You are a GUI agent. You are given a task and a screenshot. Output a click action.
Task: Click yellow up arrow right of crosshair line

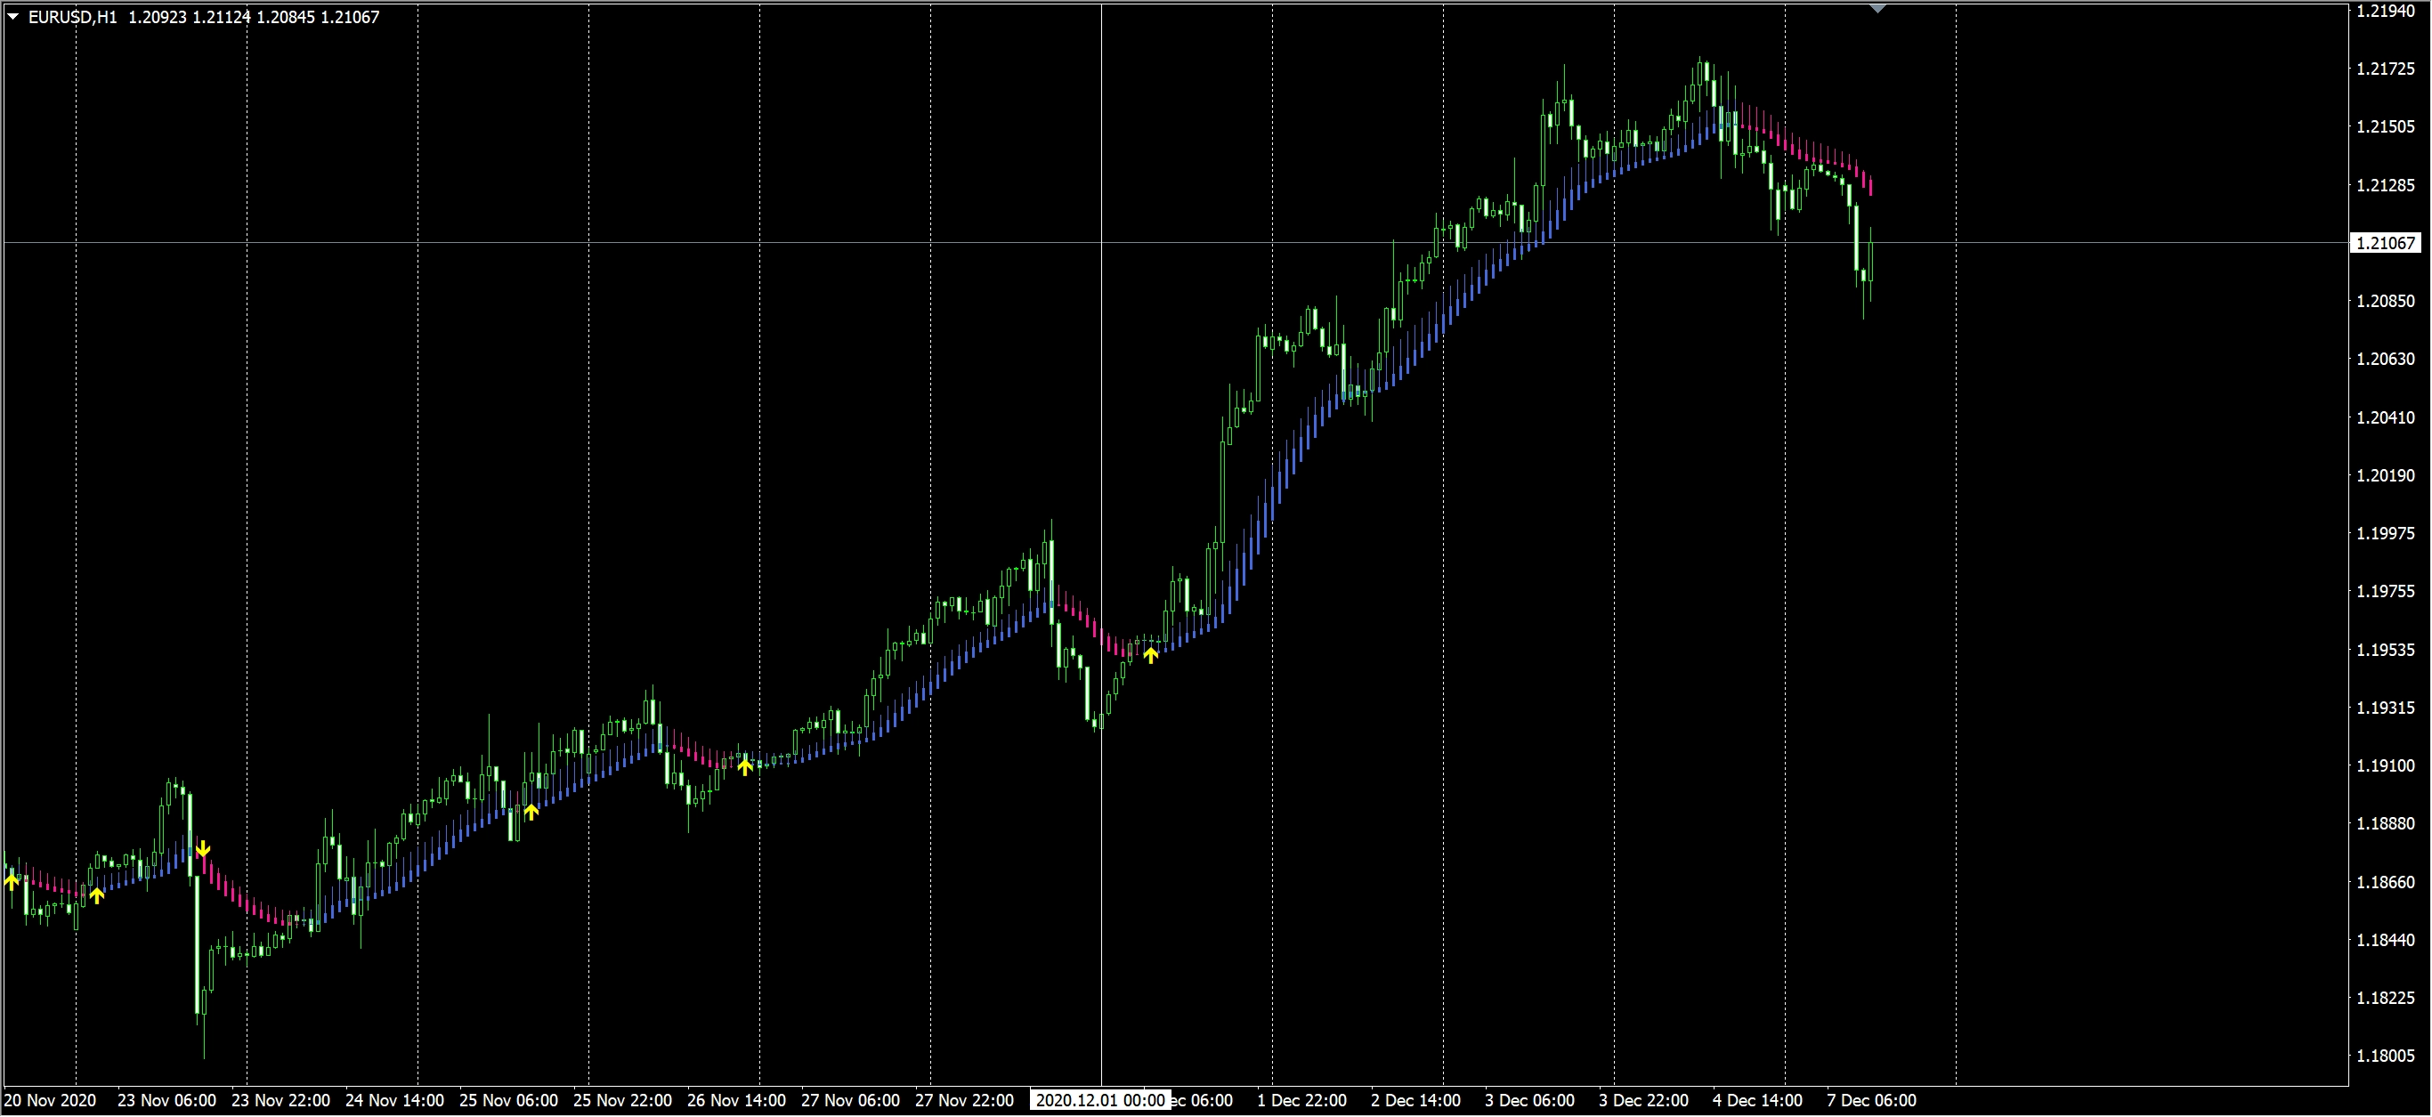[x=1150, y=654]
